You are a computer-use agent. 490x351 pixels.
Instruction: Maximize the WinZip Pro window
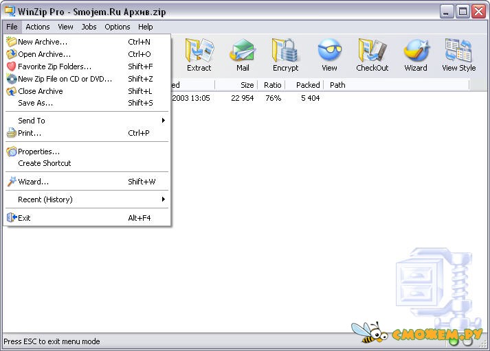click(x=463, y=12)
